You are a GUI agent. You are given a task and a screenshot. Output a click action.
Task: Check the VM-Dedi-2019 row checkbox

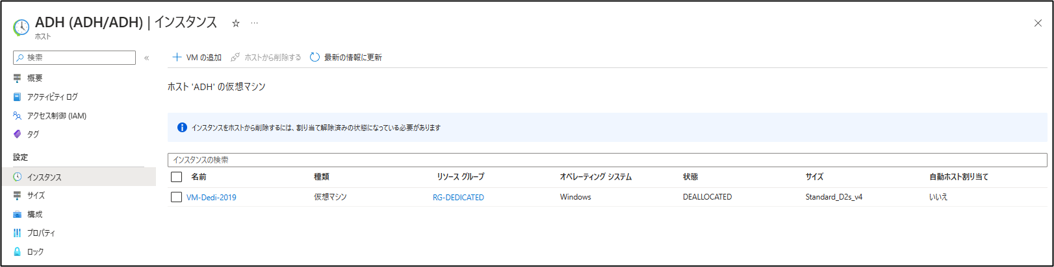pyautogui.click(x=176, y=197)
